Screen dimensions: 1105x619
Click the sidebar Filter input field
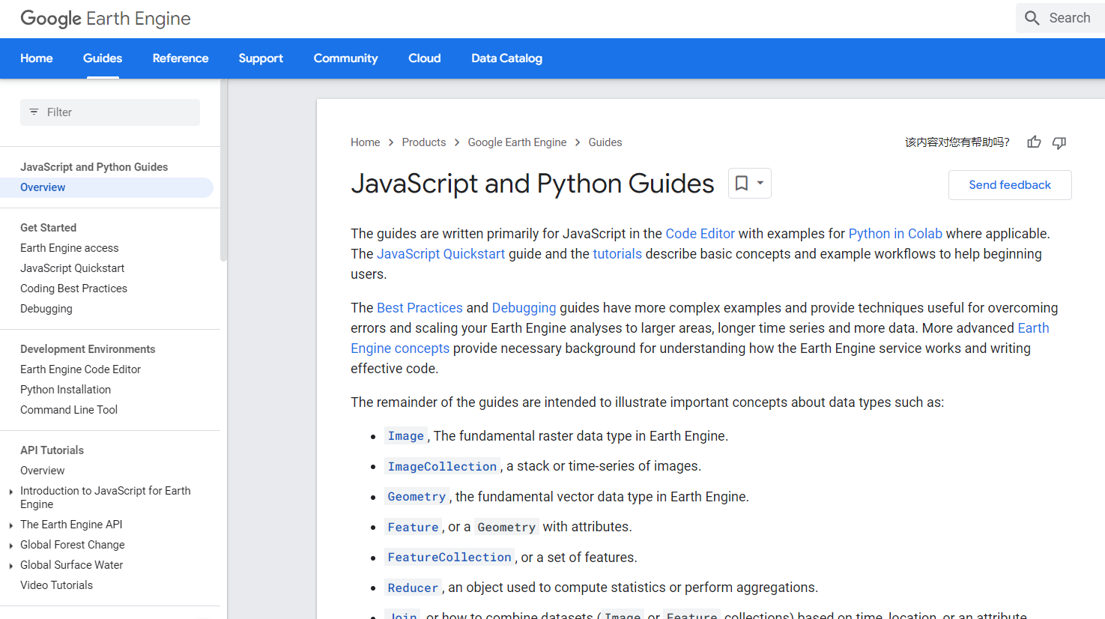[x=110, y=112]
